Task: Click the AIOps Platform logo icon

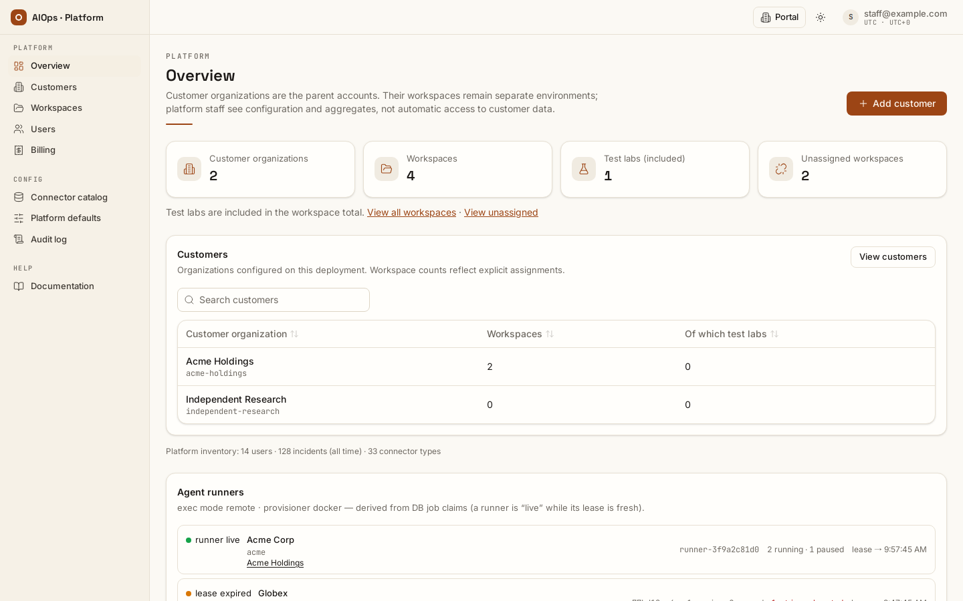Action: click(19, 17)
